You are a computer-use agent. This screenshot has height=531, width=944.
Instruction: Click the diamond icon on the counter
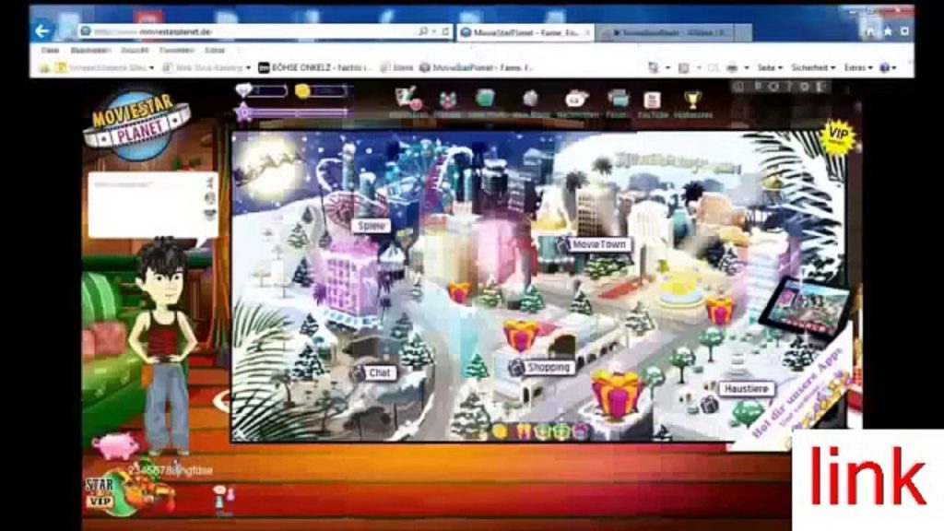tap(243, 91)
